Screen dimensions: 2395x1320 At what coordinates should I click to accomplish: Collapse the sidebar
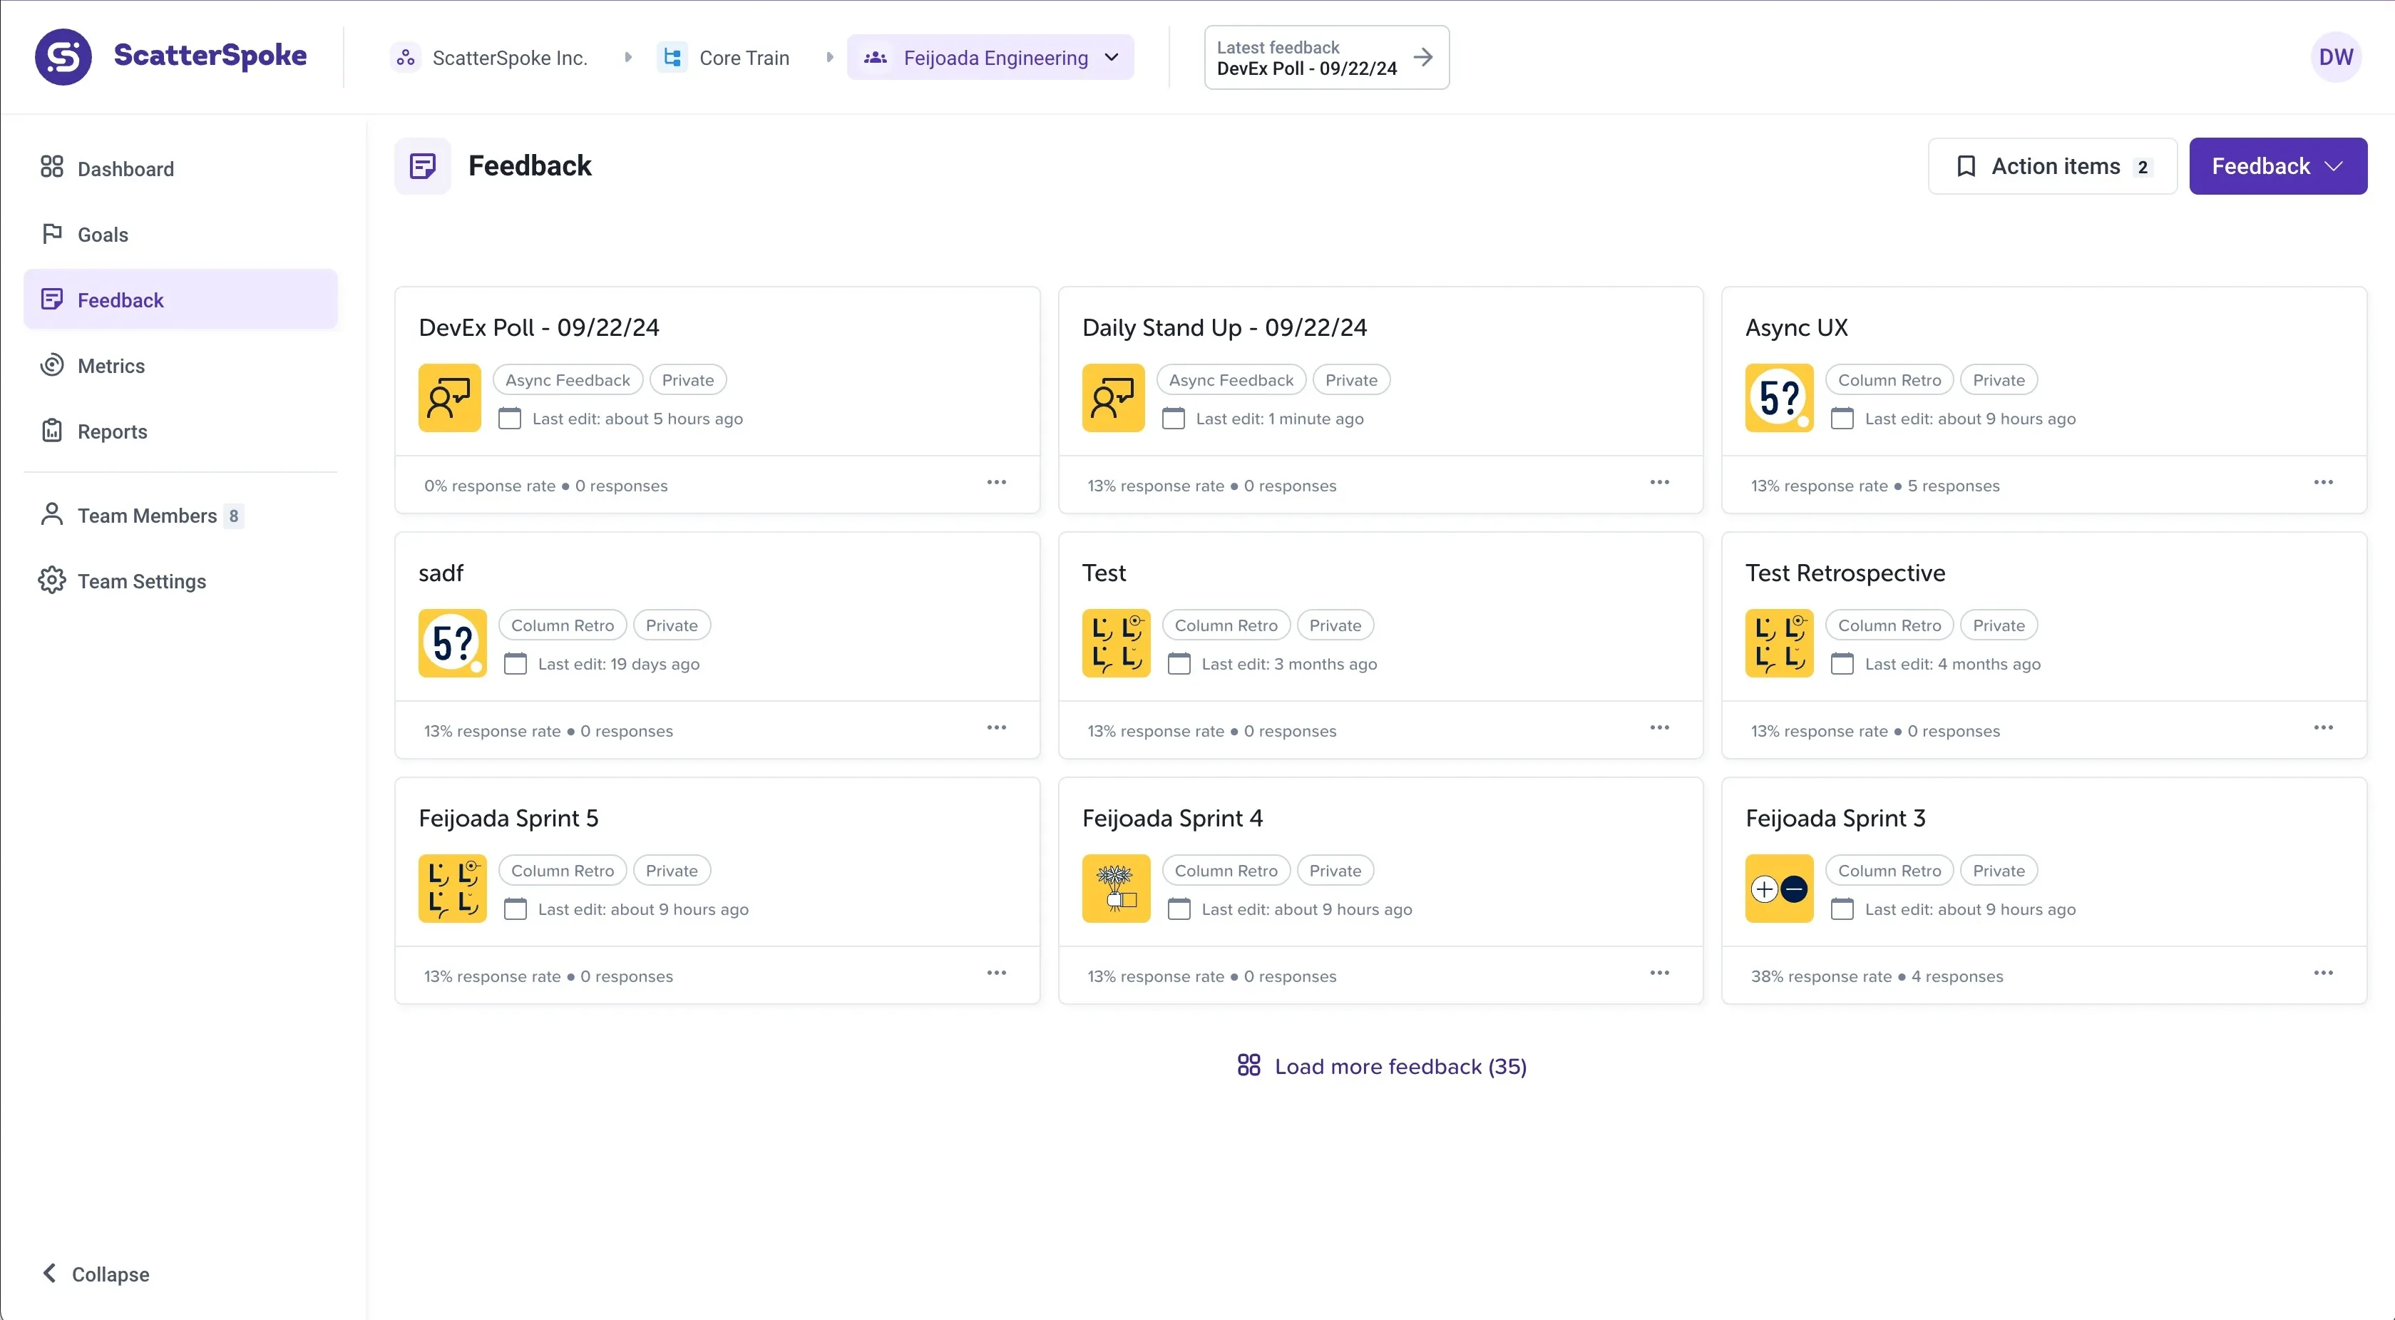[x=96, y=1274]
